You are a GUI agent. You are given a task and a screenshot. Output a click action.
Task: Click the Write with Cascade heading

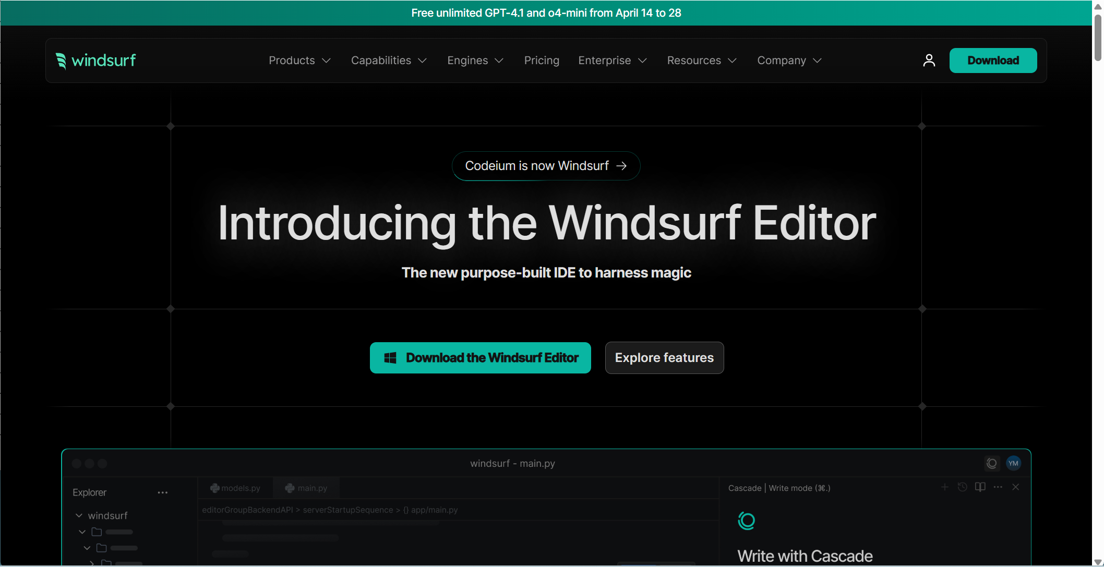click(x=805, y=556)
